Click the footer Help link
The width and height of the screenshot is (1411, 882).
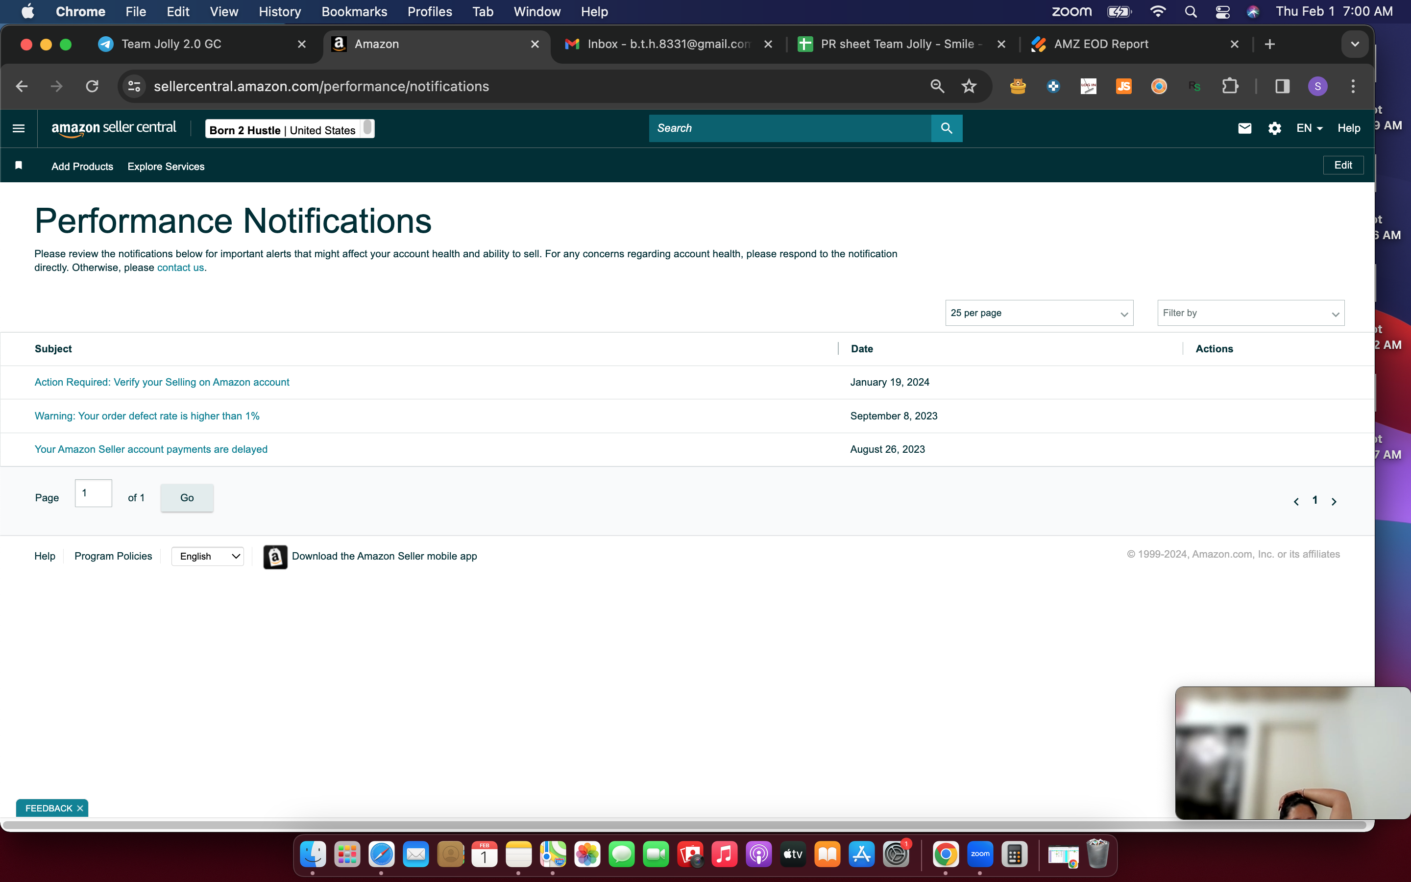tap(45, 556)
